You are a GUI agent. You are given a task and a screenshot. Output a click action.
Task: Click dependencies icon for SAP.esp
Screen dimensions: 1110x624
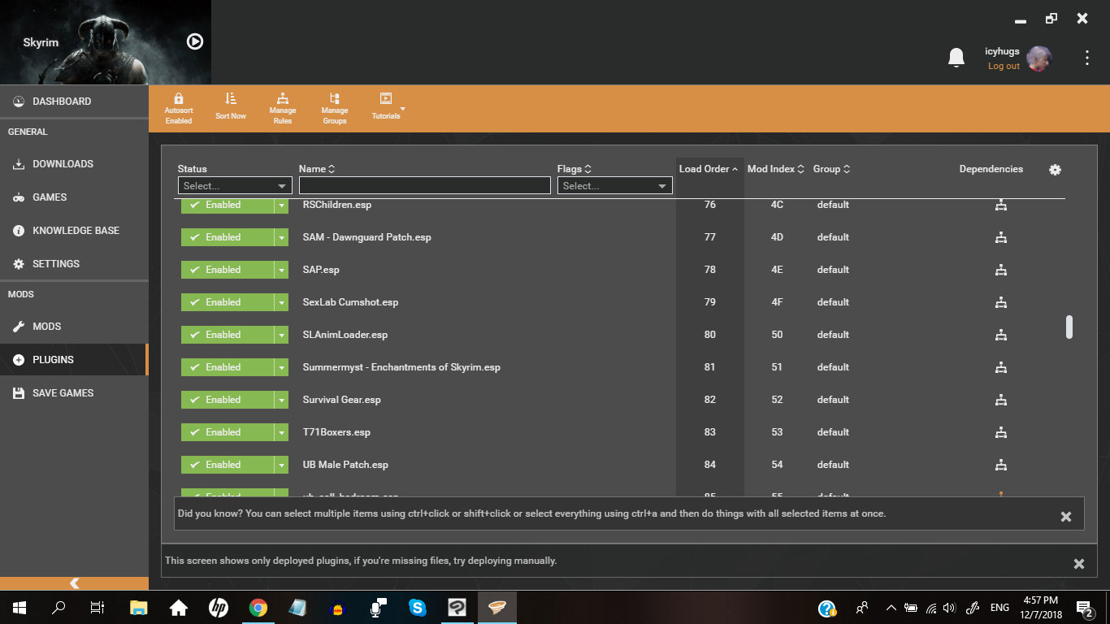tap(1001, 270)
